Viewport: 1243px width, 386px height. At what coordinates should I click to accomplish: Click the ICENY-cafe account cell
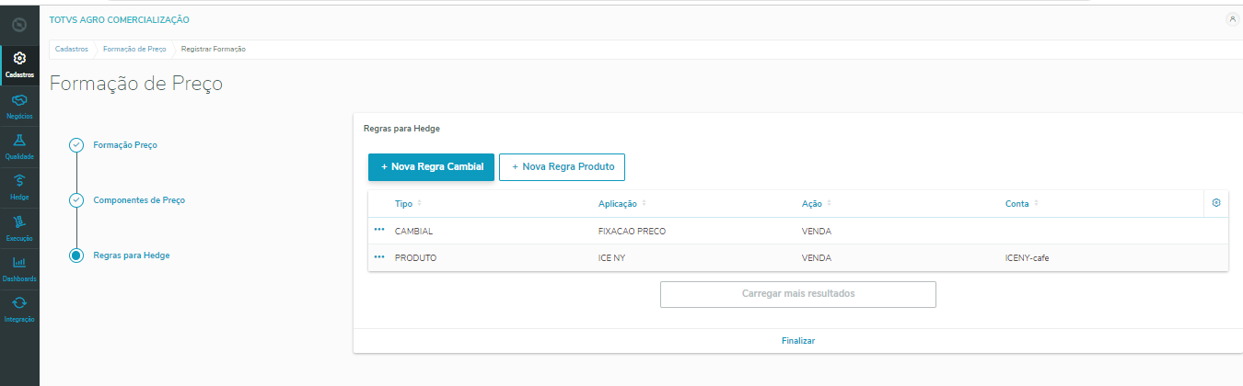(x=1027, y=257)
